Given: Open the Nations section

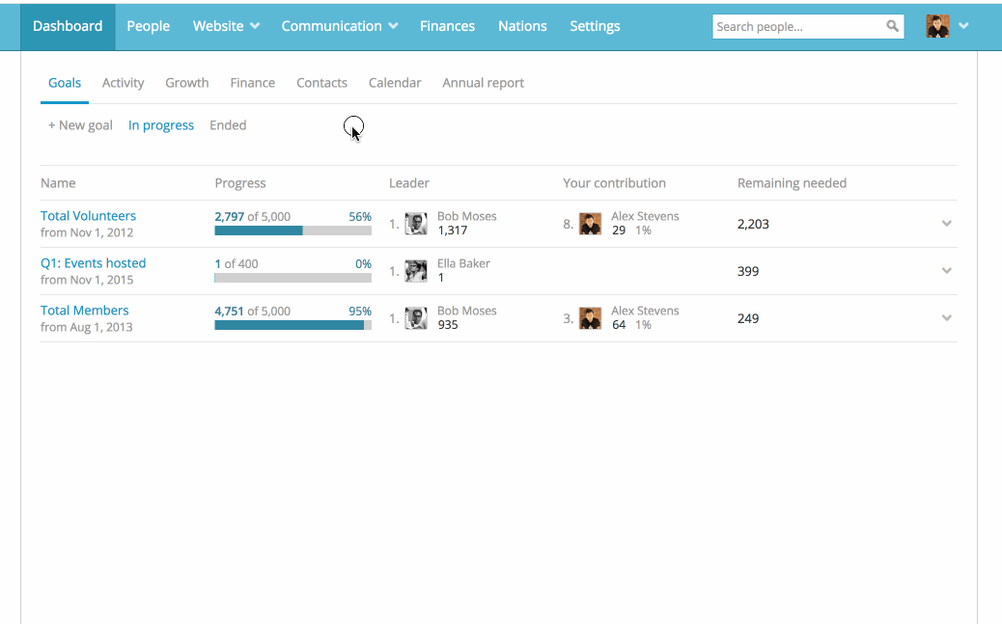Looking at the screenshot, I should click(522, 26).
